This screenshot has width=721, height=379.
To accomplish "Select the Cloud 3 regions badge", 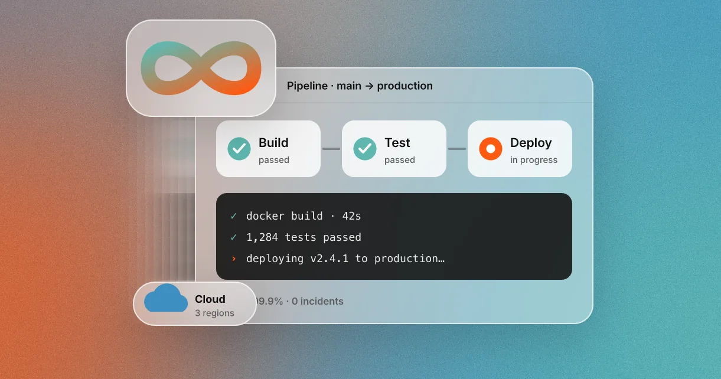I will 195,303.
